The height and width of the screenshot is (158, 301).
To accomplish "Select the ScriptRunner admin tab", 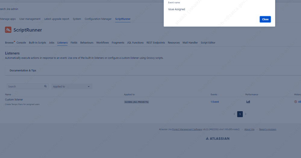I will click(123, 19).
